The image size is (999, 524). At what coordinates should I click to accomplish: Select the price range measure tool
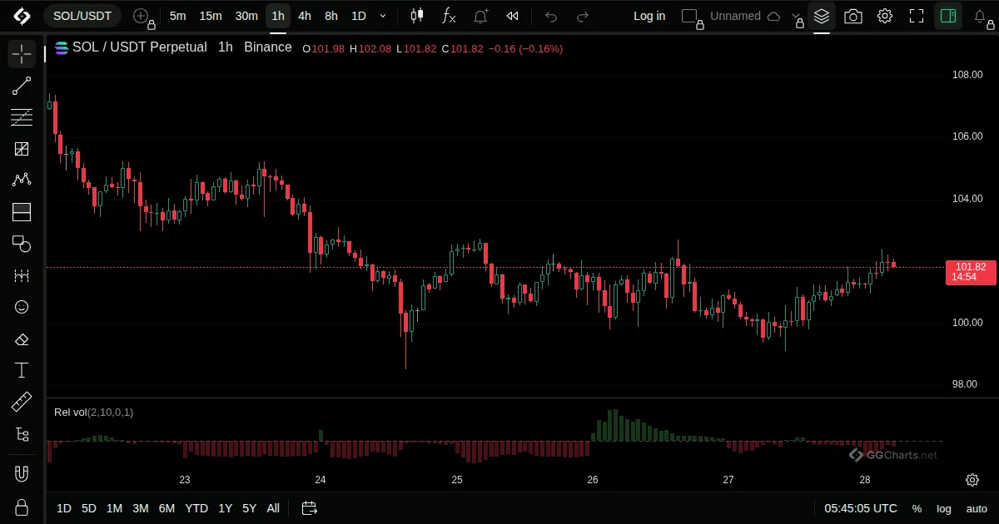point(22,275)
